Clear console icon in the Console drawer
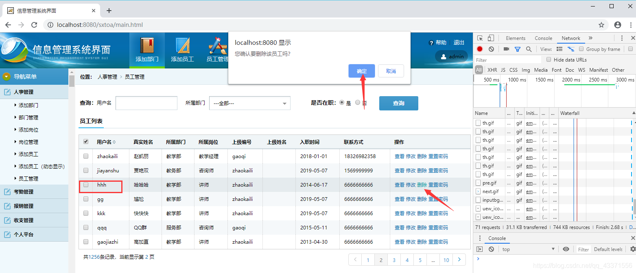The height and width of the screenshot is (273, 636). pyautogui.click(x=491, y=249)
